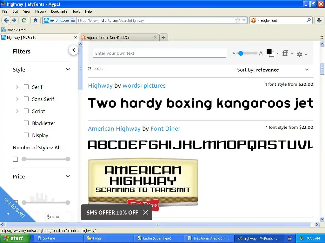Dismiss the SMS offer with X
The width and height of the screenshot is (325, 243).
point(146,212)
